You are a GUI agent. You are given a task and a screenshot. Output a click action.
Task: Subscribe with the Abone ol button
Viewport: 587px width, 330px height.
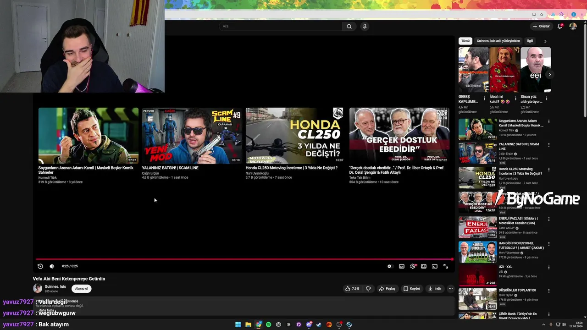[x=82, y=289]
